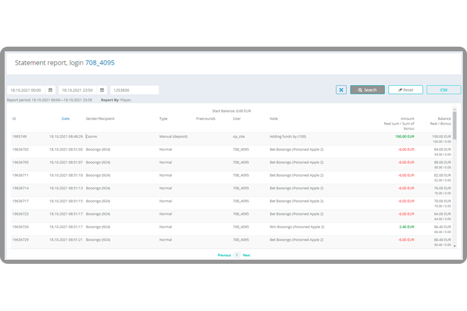Reset the report filters

tap(405, 90)
